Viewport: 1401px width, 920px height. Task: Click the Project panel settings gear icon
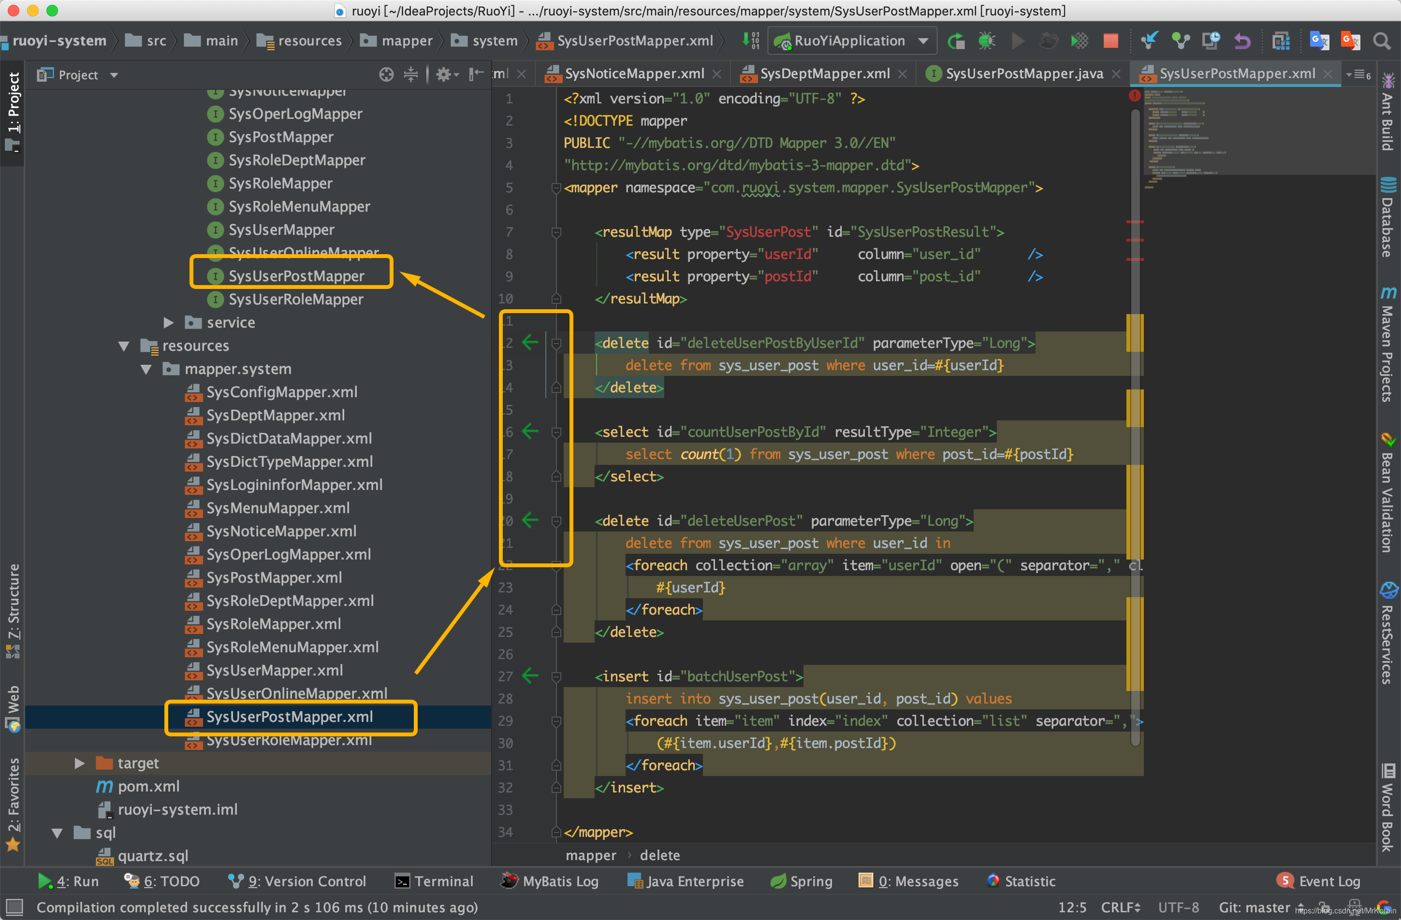[444, 75]
